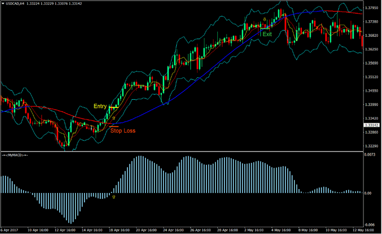Click the '6 Apr 2017' date label
The width and height of the screenshot is (382, 234).
(x=9, y=230)
